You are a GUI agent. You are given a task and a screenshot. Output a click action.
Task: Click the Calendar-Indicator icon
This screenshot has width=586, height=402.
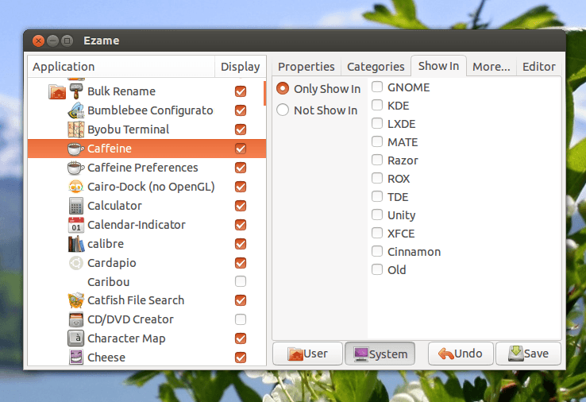76,225
